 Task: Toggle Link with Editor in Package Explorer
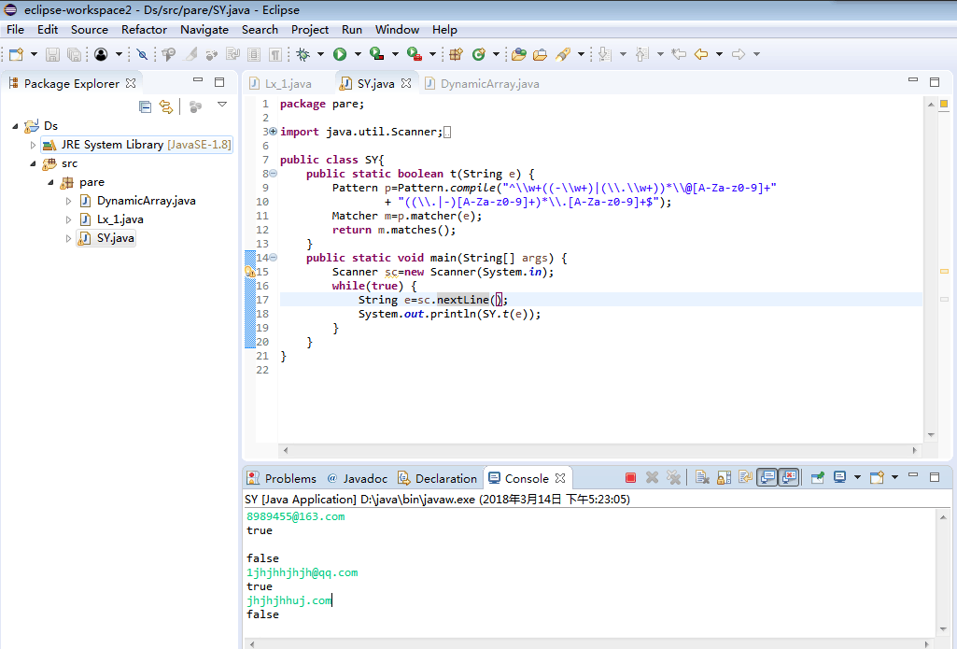[166, 106]
